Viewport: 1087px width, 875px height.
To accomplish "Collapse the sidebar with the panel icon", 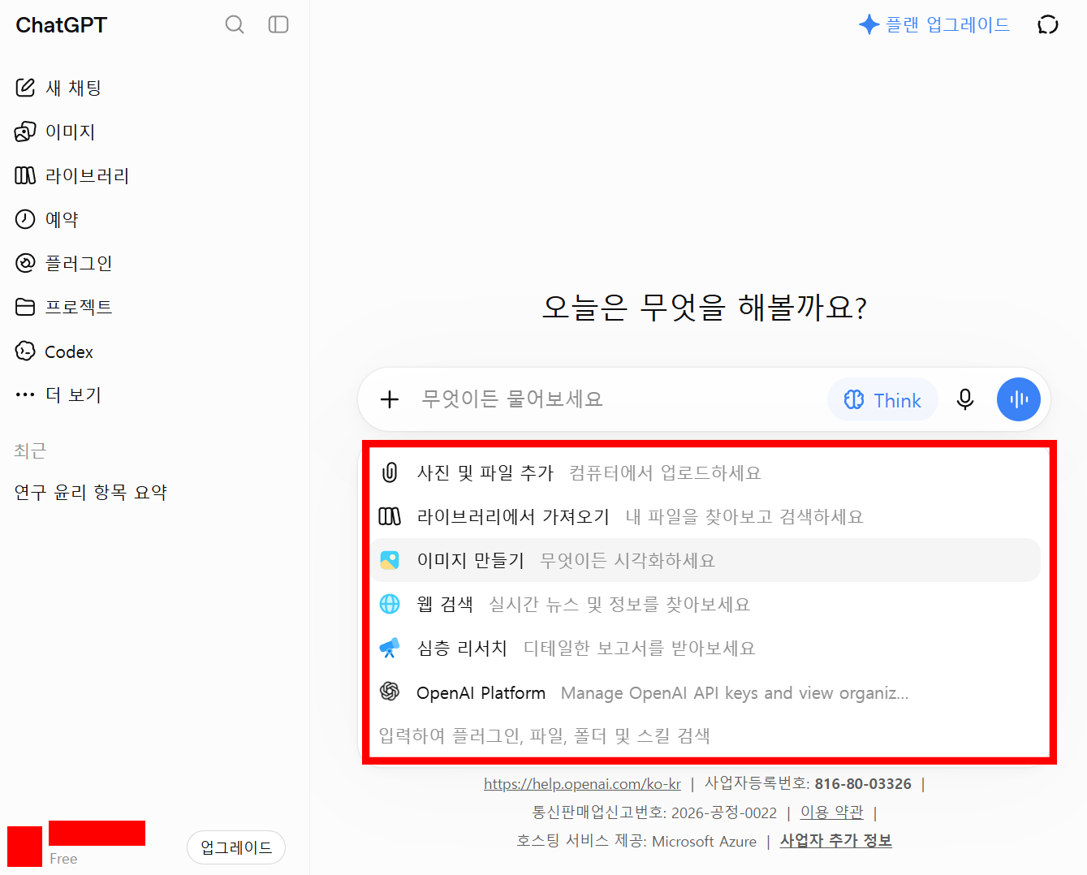I will [278, 25].
